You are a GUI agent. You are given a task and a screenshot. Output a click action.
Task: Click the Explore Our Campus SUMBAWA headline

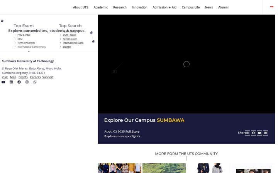click(144, 120)
